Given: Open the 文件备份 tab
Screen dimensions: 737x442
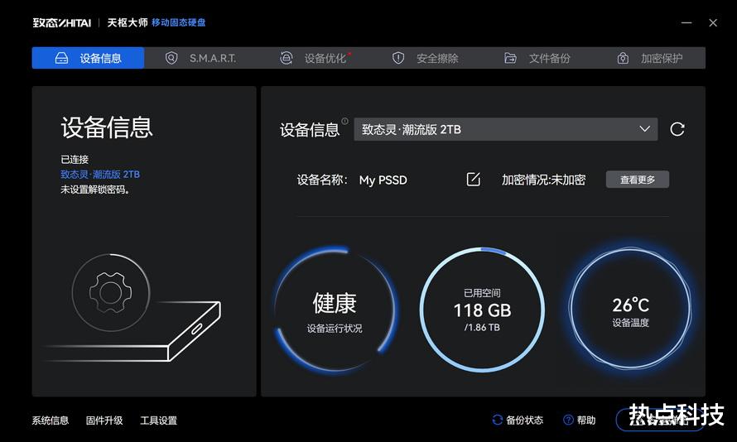Looking at the screenshot, I should (537, 58).
